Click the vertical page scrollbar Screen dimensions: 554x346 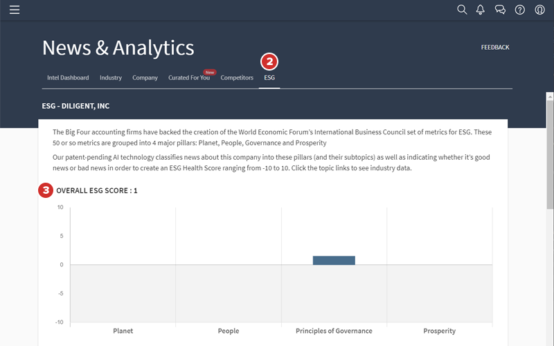(550, 208)
